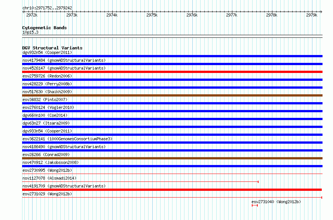Select the blue bar under esv2759726

[172, 80]
